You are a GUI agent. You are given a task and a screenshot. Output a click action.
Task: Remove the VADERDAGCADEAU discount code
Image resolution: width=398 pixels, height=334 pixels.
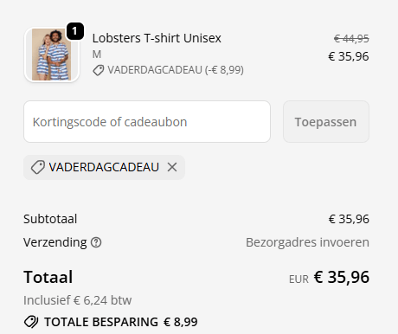tap(172, 167)
